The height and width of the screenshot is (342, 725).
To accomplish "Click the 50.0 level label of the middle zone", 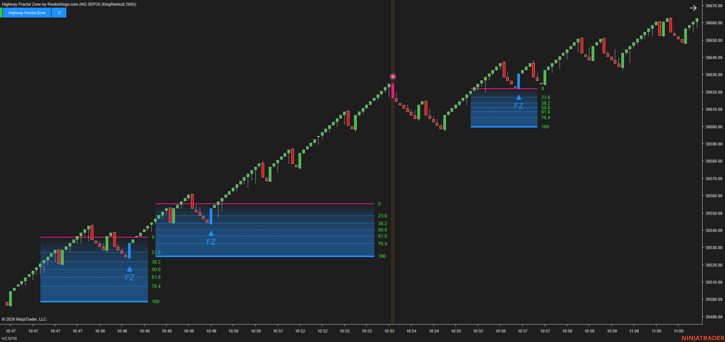I will (x=382, y=230).
